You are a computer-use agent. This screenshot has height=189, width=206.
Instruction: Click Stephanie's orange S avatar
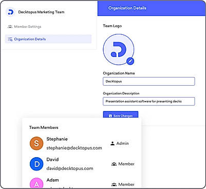coord(36,143)
